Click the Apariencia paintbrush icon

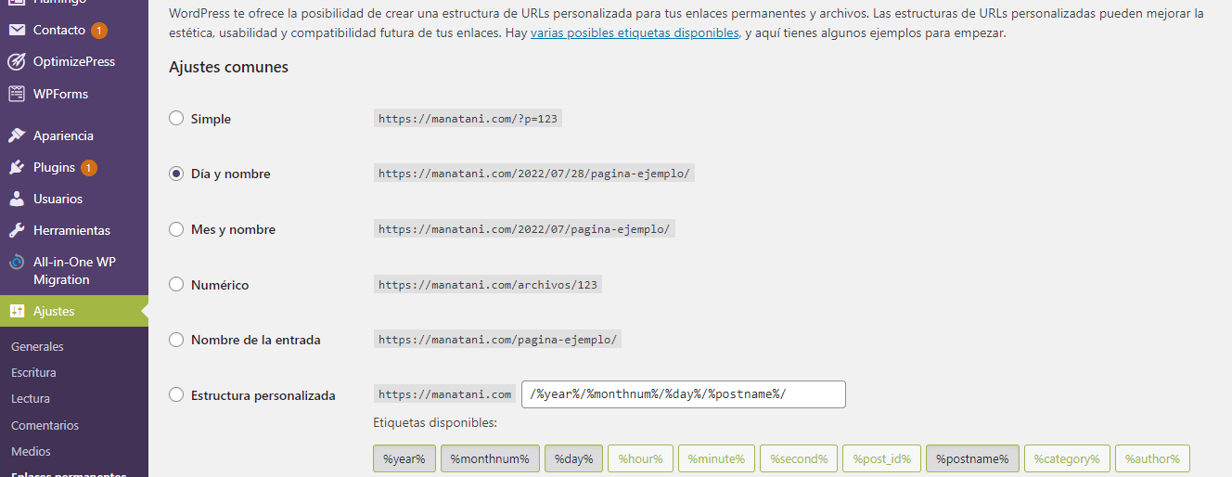[17, 135]
